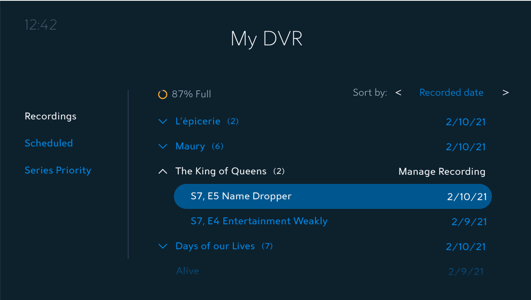Click the 87% Full storage indicator
The width and height of the screenshot is (531, 300).
click(x=191, y=94)
